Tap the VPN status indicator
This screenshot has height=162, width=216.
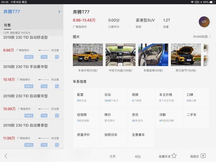click(197, 2)
